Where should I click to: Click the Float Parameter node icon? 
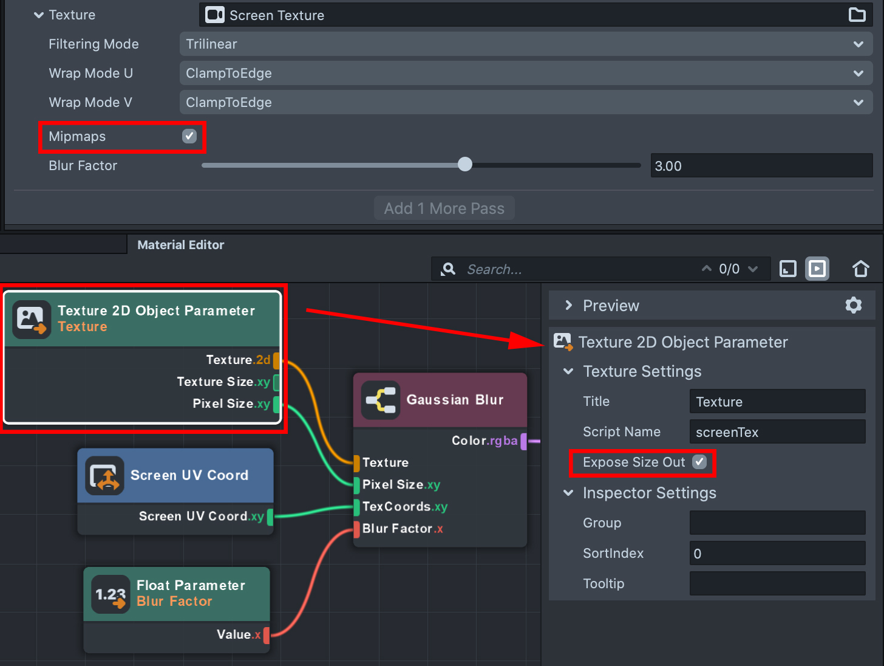pos(110,594)
